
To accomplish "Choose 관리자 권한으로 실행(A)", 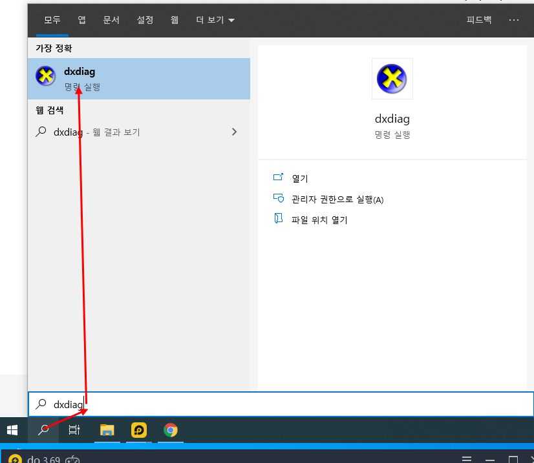I will (337, 200).
